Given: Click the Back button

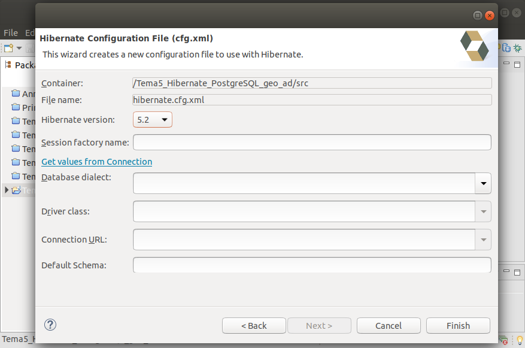Looking at the screenshot, I should (254, 326).
